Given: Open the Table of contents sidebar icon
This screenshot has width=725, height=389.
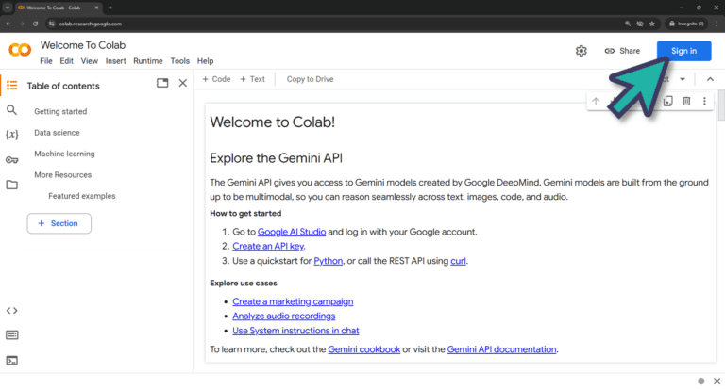Looking at the screenshot, I should [x=11, y=85].
